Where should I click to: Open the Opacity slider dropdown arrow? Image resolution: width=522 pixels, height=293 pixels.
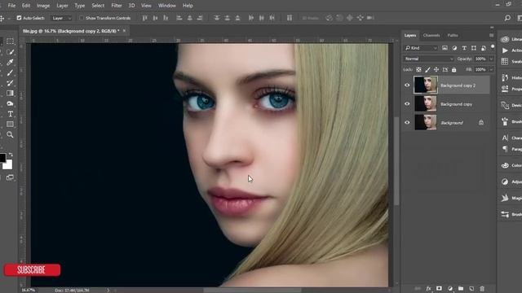click(x=491, y=59)
